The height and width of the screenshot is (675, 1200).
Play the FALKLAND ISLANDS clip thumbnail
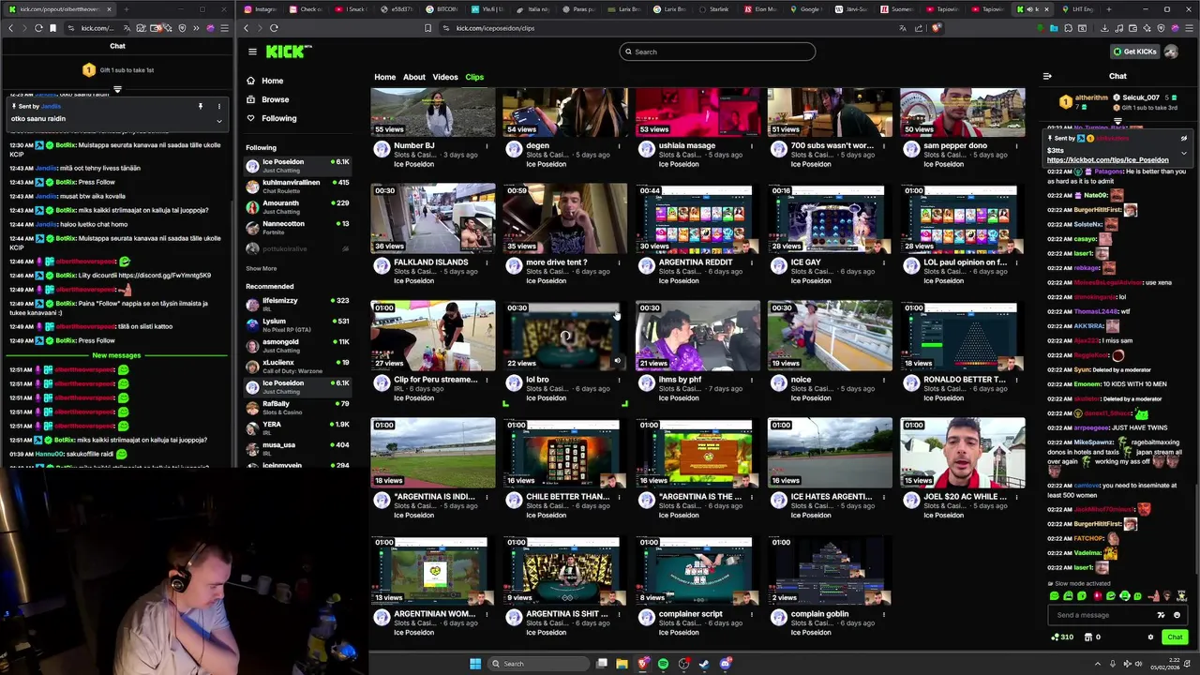pos(432,218)
